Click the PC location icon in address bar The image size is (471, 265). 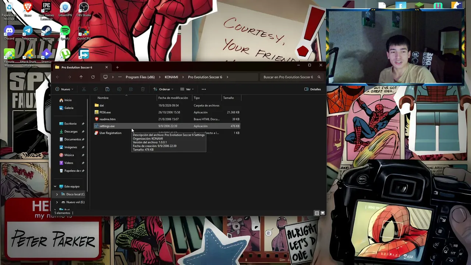[x=105, y=77]
